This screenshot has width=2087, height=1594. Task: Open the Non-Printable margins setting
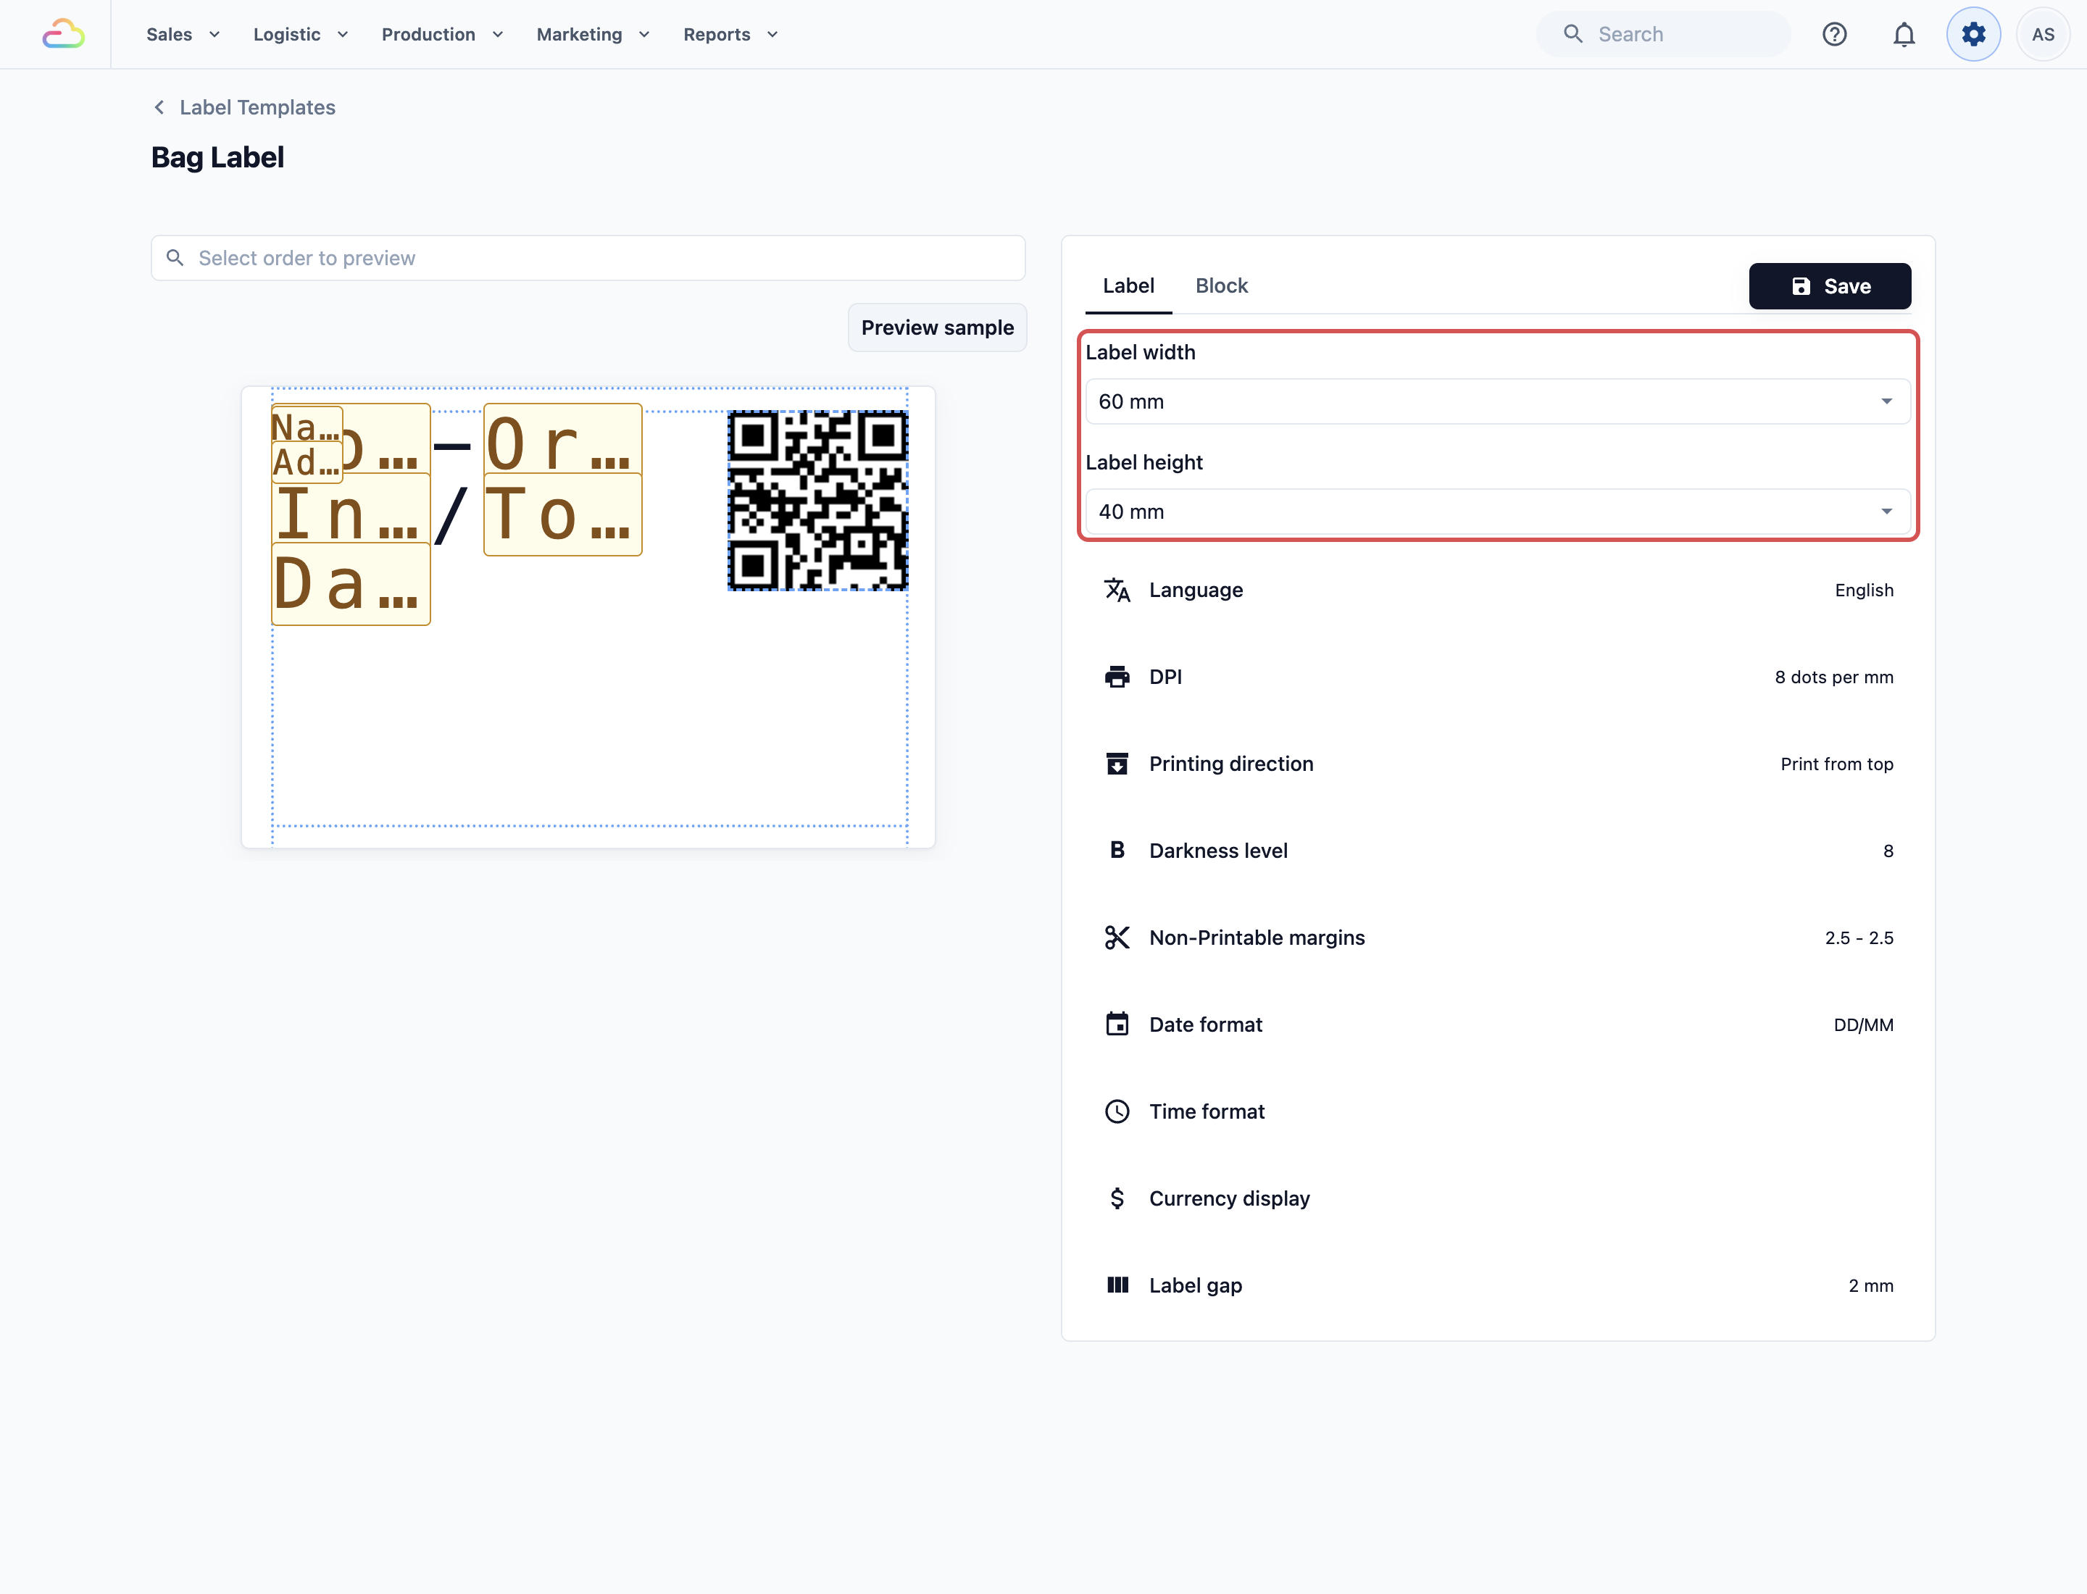(1496, 938)
